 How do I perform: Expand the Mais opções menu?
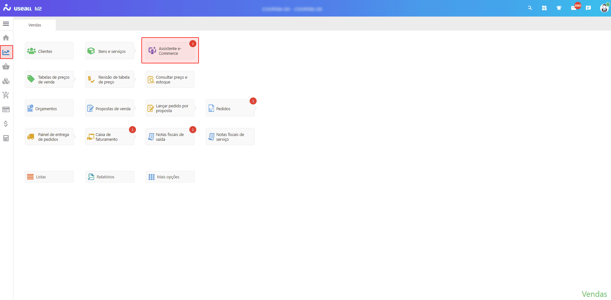point(170,177)
